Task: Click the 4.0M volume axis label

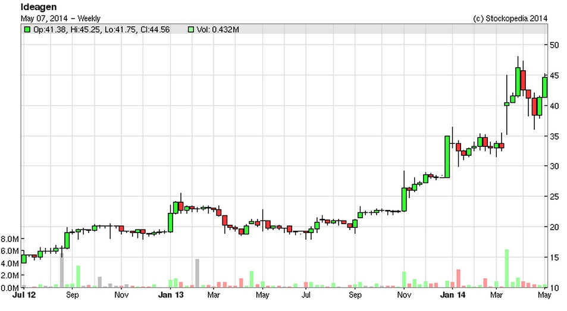Action: (10, 263)
